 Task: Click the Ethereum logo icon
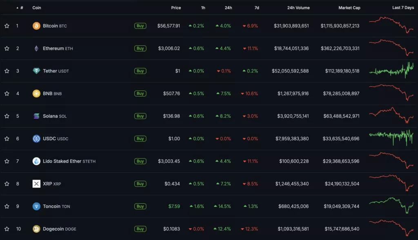click(x=36, y=48)
